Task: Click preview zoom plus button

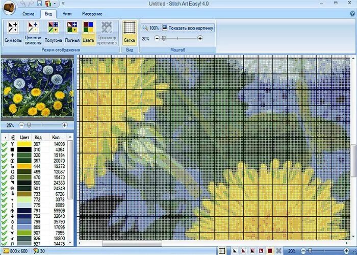Action: [64, 125]
